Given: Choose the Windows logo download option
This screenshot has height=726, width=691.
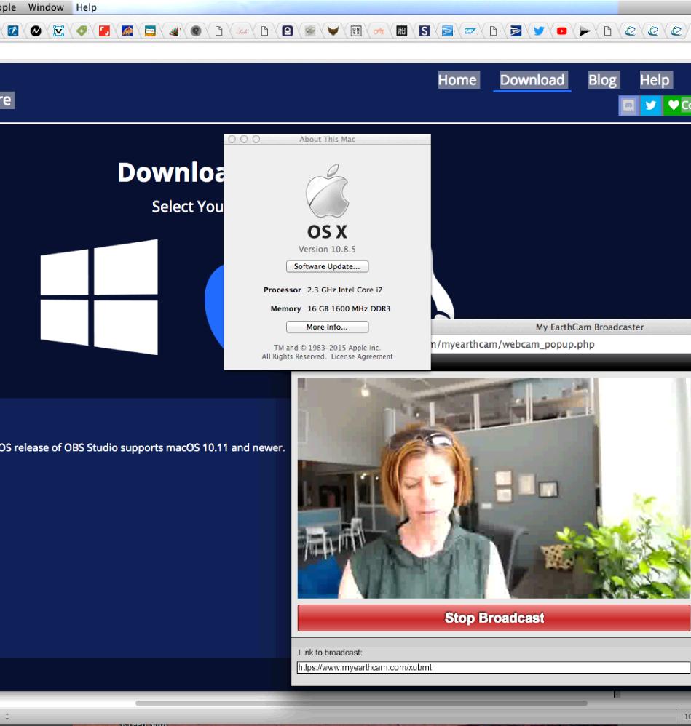Looking at the screenshot, I should [99, 297].
